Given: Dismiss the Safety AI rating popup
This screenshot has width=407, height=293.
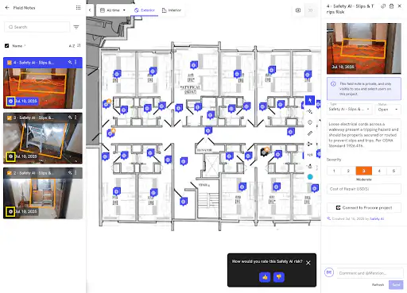Looking at the screenshot, I should tap(308, 263).
